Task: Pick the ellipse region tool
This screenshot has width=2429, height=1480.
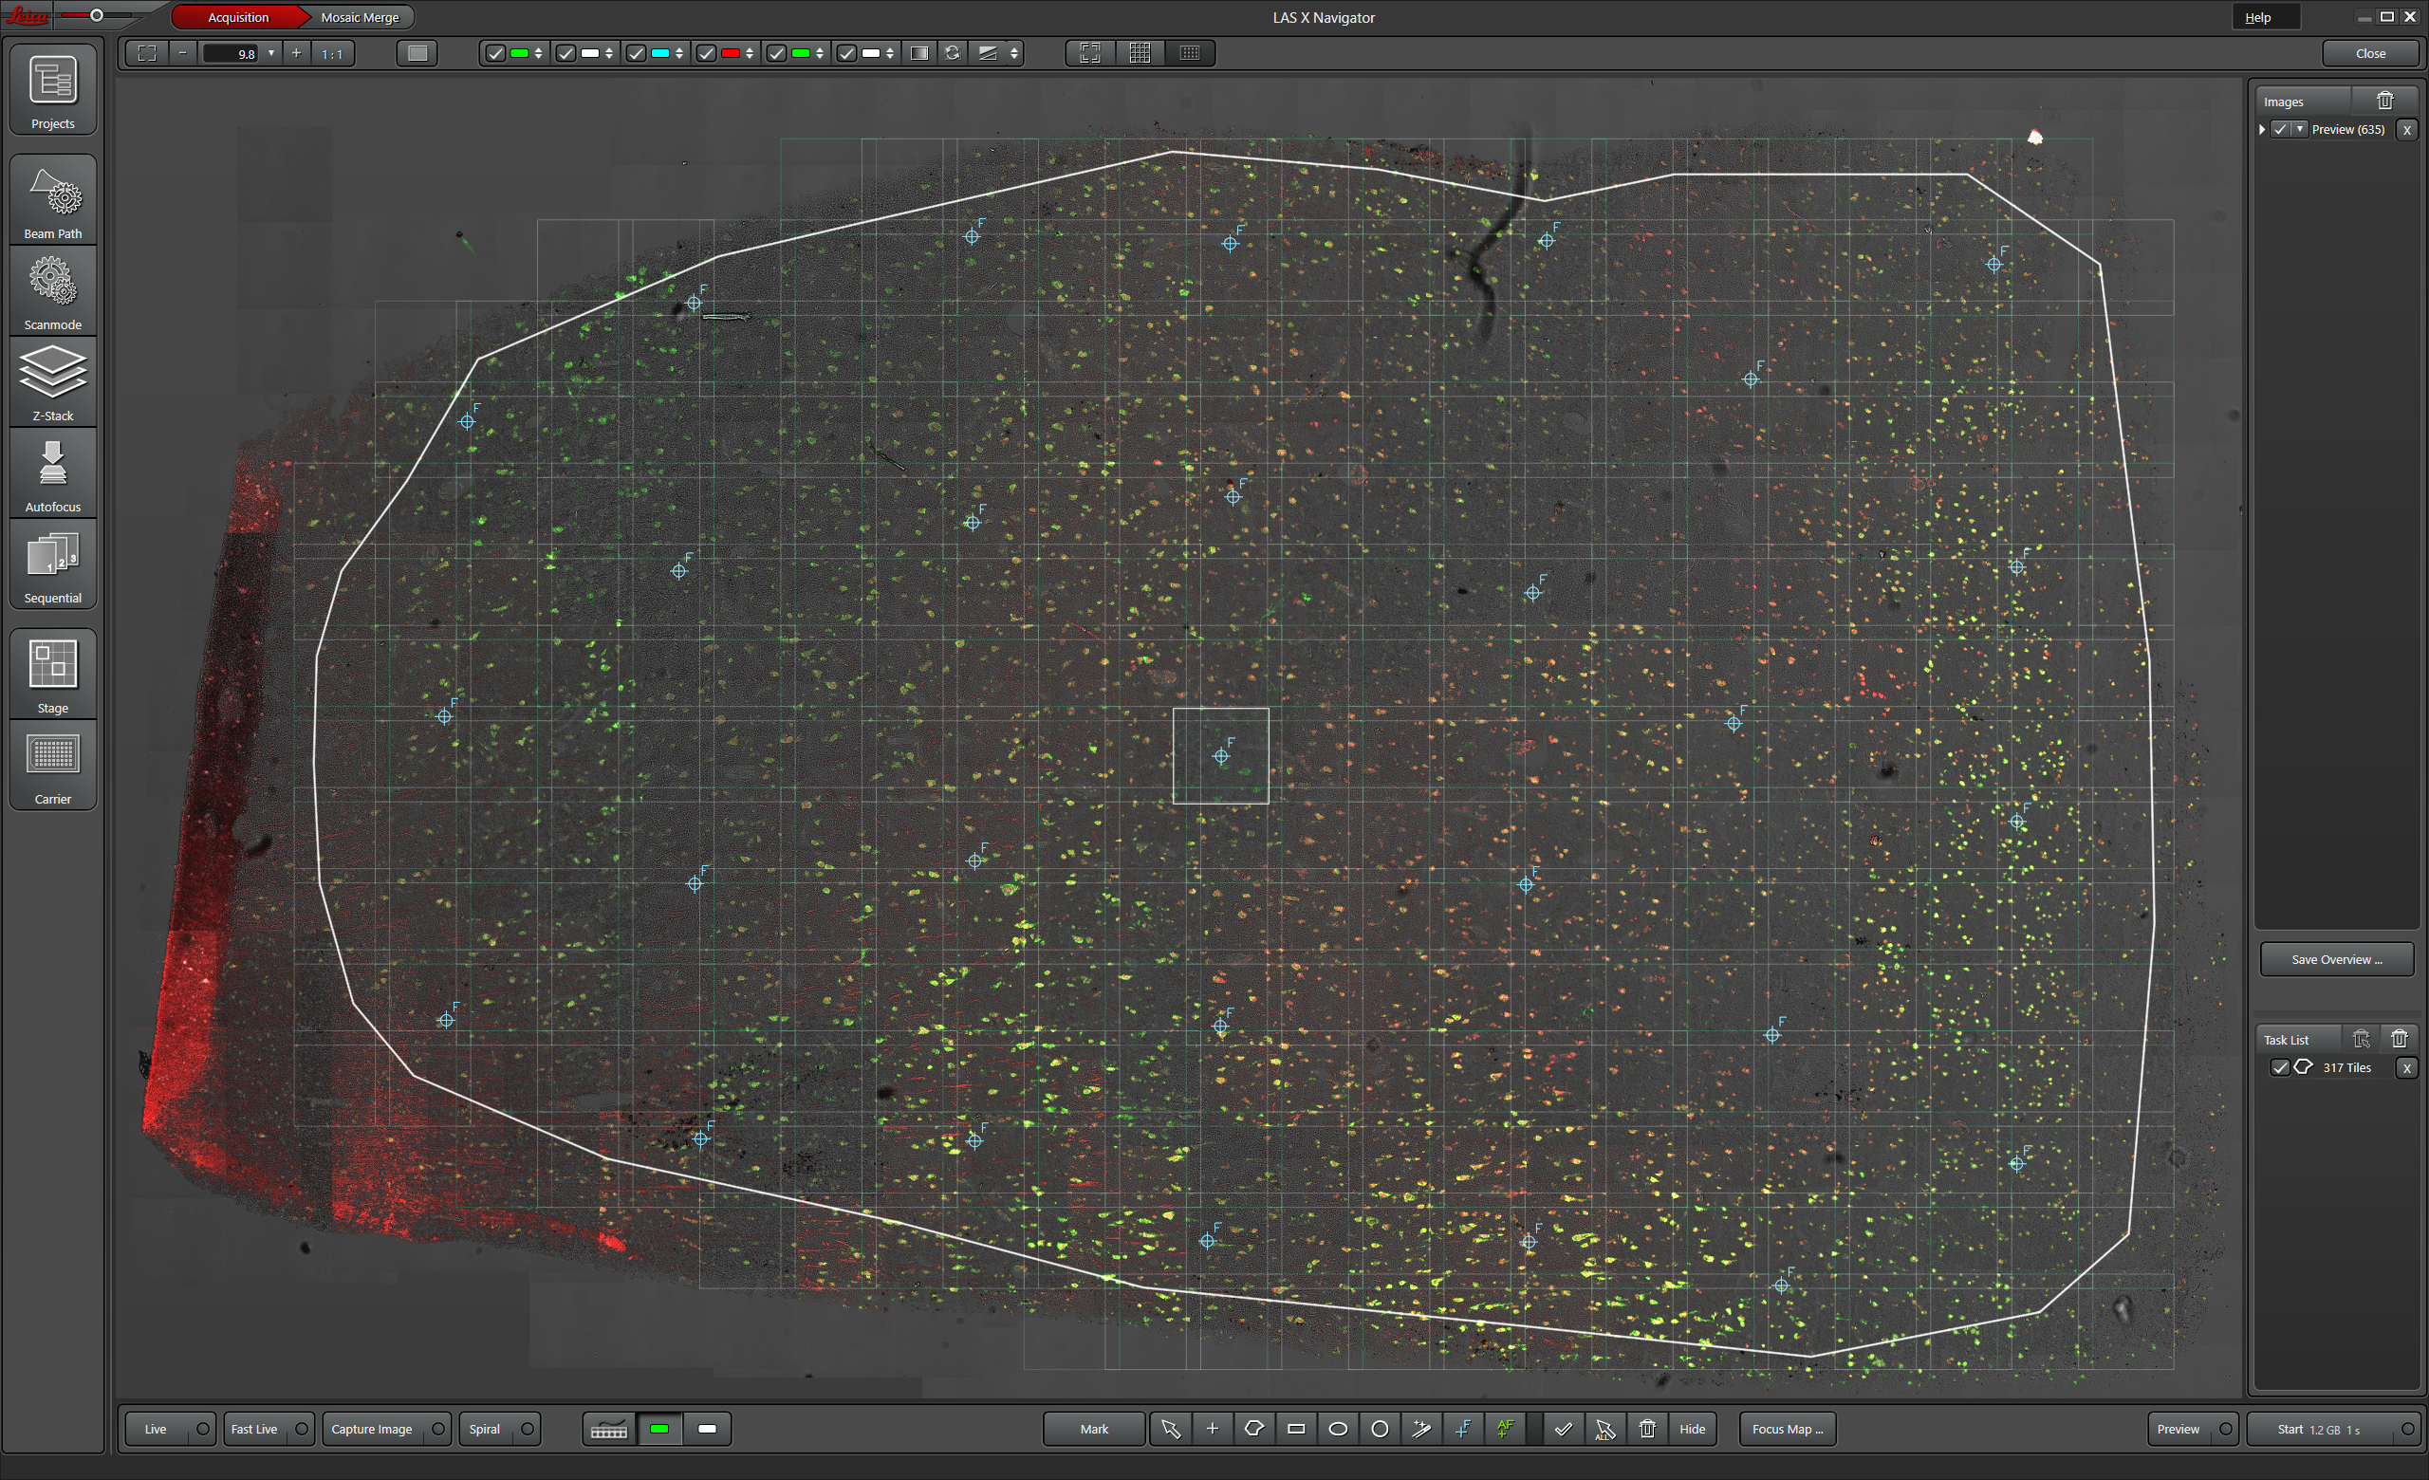Action: 1338,1429
